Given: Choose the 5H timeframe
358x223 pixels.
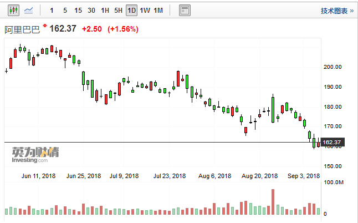Looking at the screenshot, I should click(x=118, y=11).
